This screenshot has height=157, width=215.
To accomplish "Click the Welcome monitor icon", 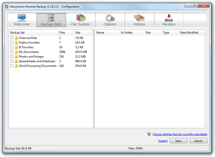I will point(21,18).
